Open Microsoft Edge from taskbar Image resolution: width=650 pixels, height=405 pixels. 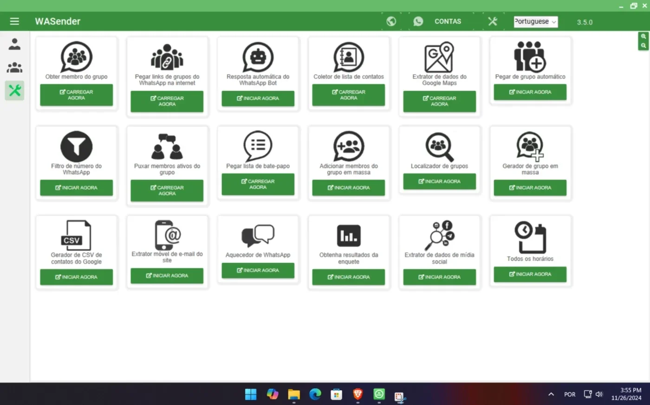(315, 394)
